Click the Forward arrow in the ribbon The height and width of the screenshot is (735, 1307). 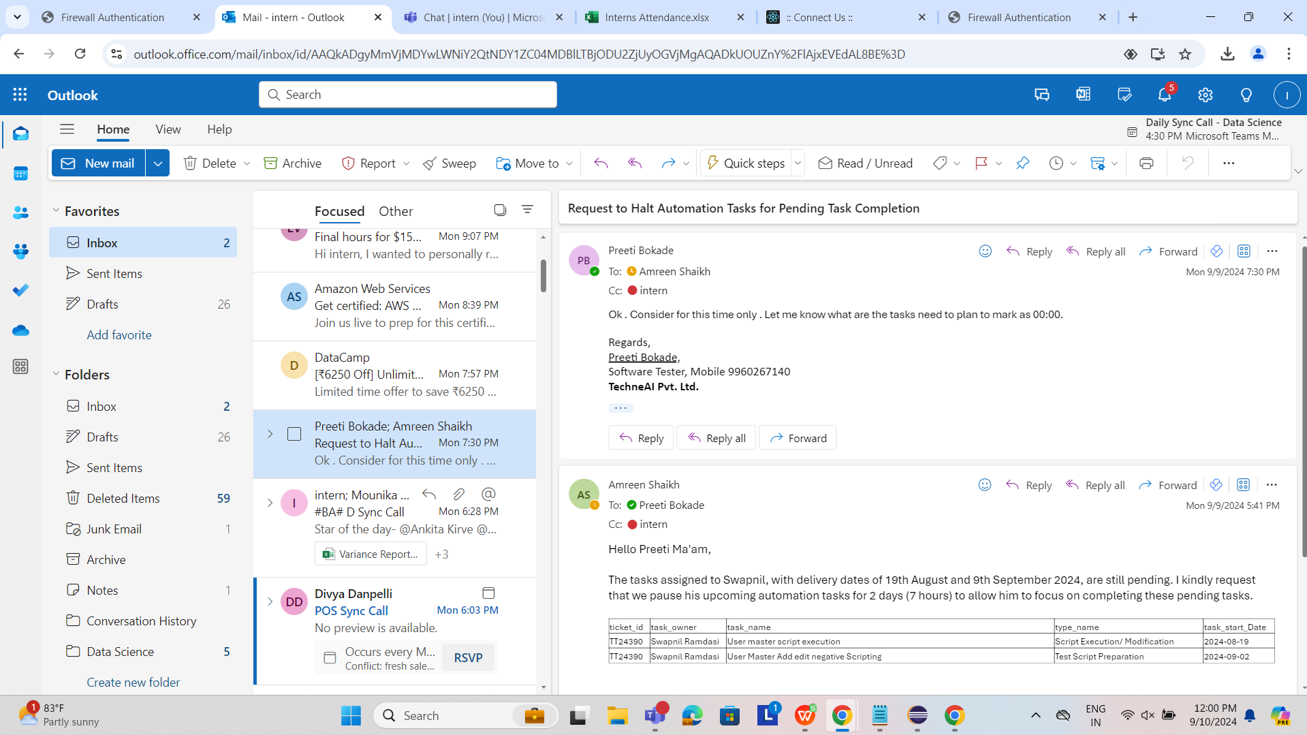coord(667,163)
